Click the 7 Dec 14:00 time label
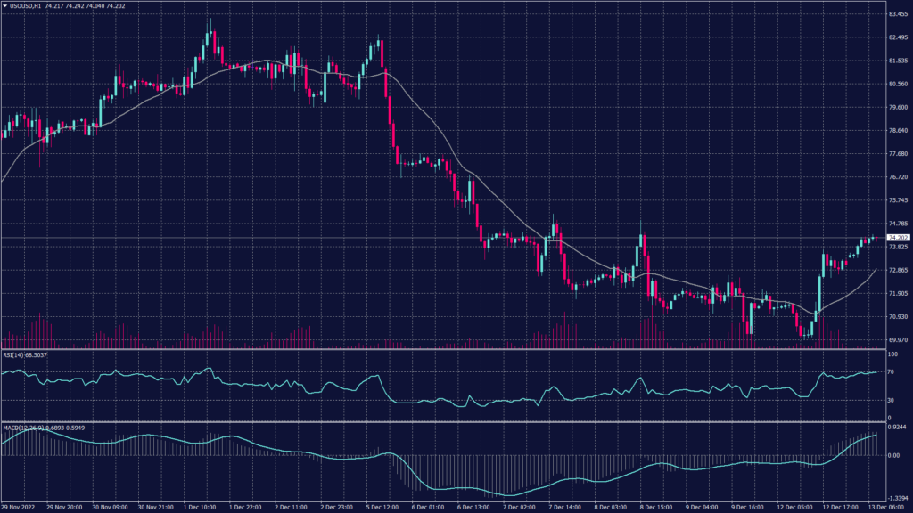This screenshot has width=913, height=513. point(566,506)
